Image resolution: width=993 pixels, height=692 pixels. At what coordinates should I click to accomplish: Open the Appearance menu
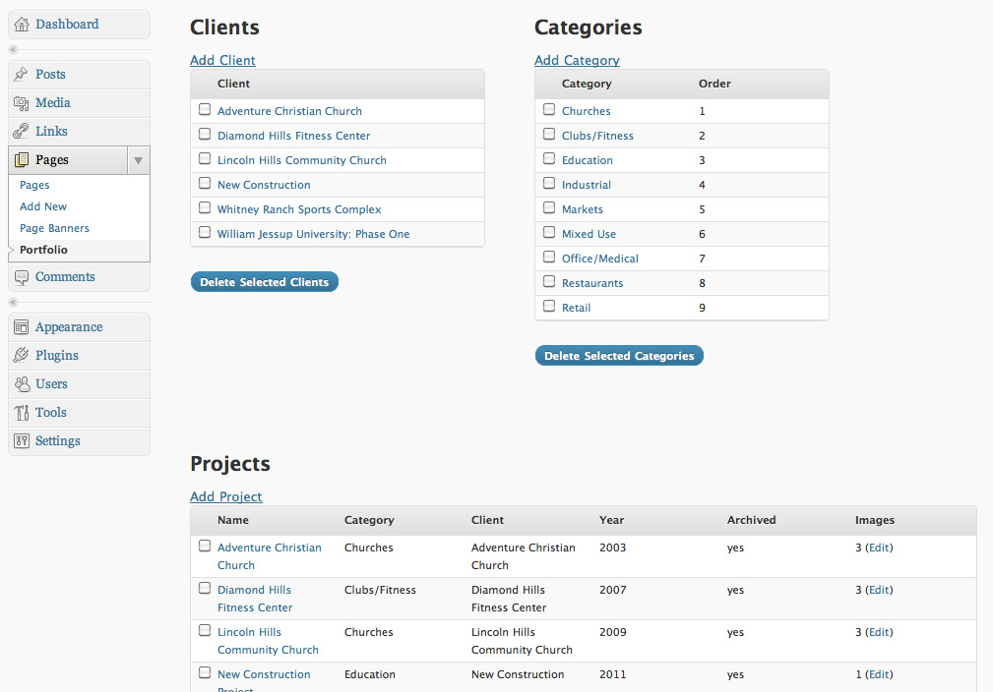click(69, 327)
